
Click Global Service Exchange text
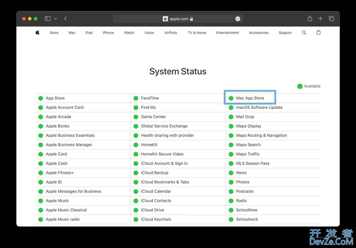(164, 126)
